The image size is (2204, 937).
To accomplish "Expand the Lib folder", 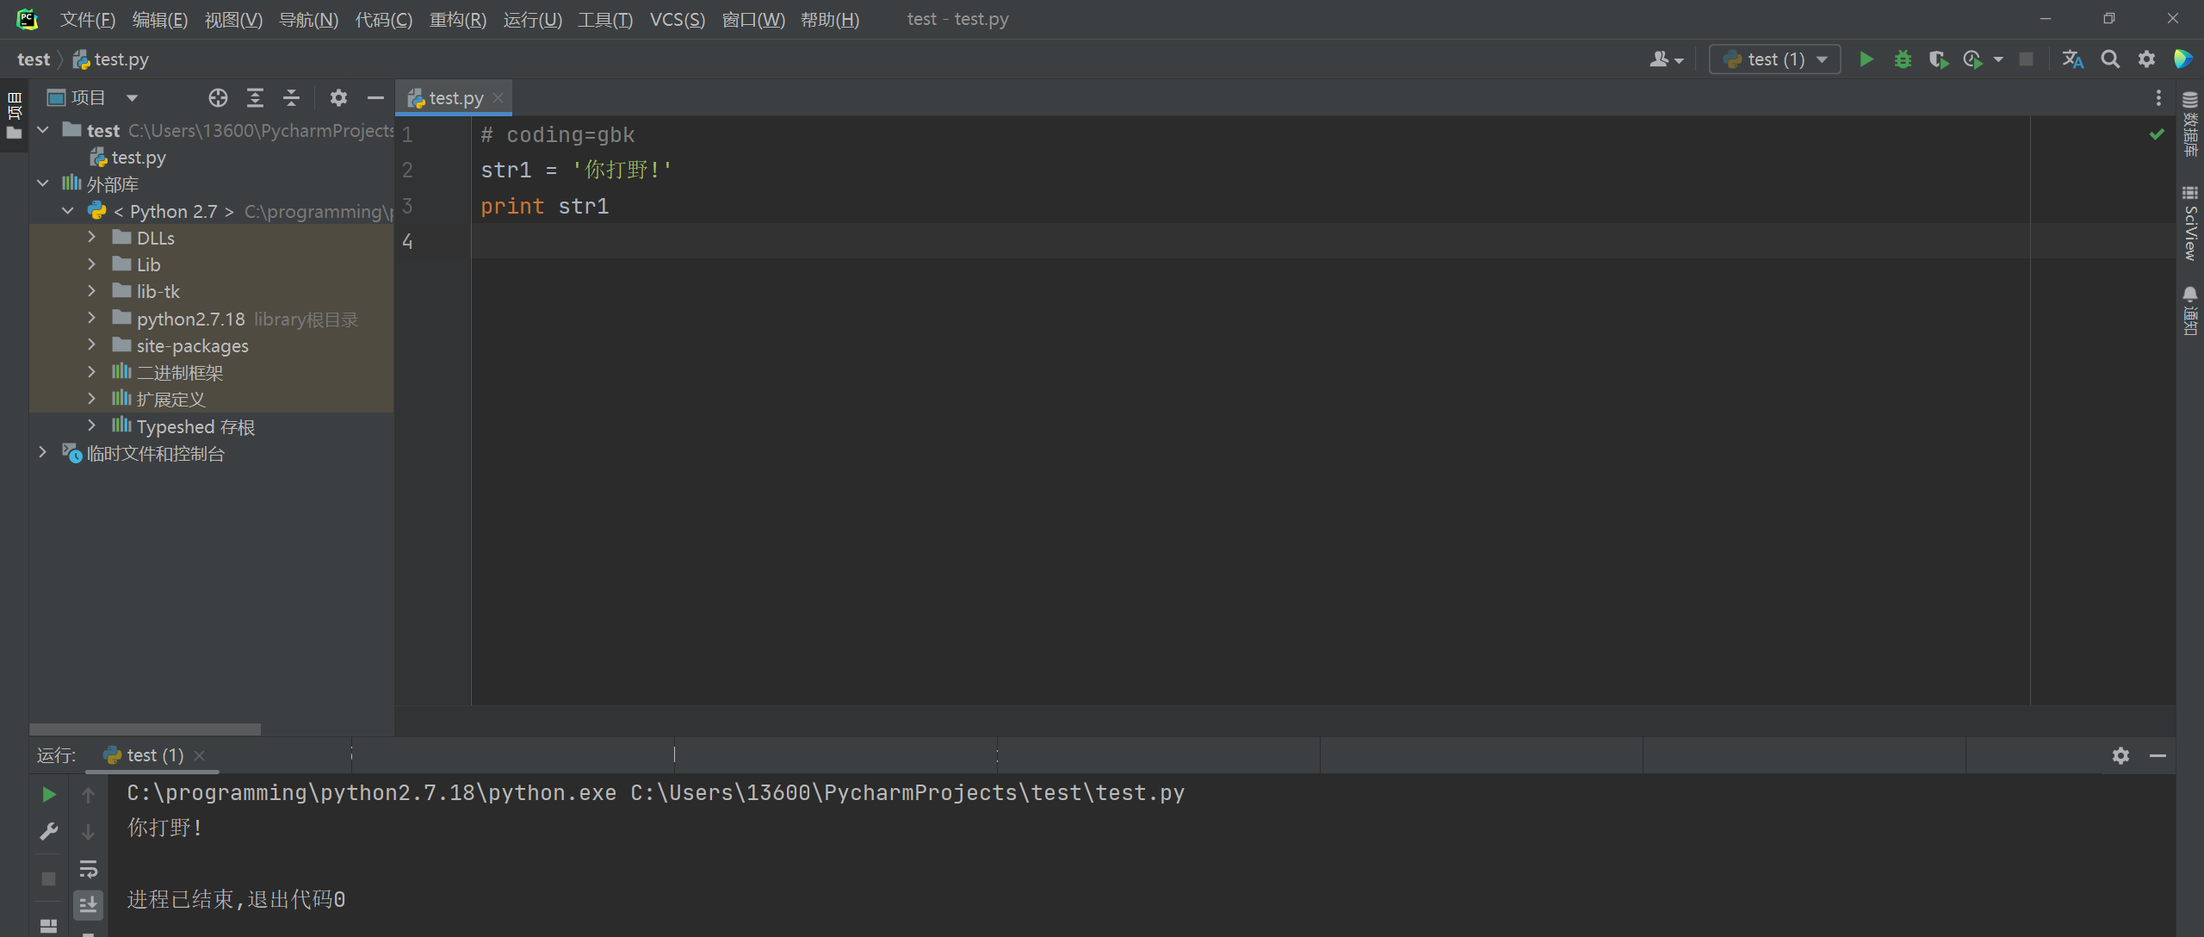I will (x=92, y=264).
